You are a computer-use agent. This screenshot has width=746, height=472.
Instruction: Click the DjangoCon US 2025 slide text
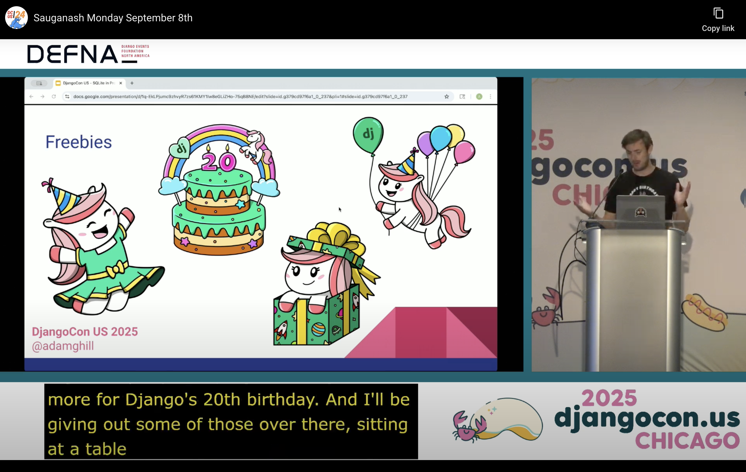pos(85,331)
